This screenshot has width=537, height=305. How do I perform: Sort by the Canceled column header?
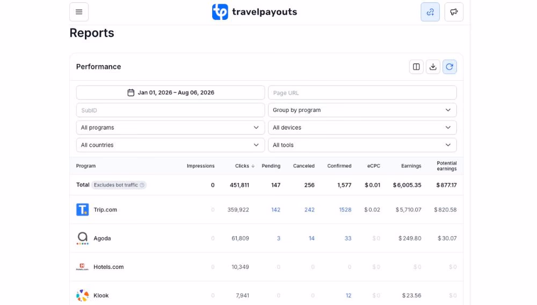pos(304,166)
